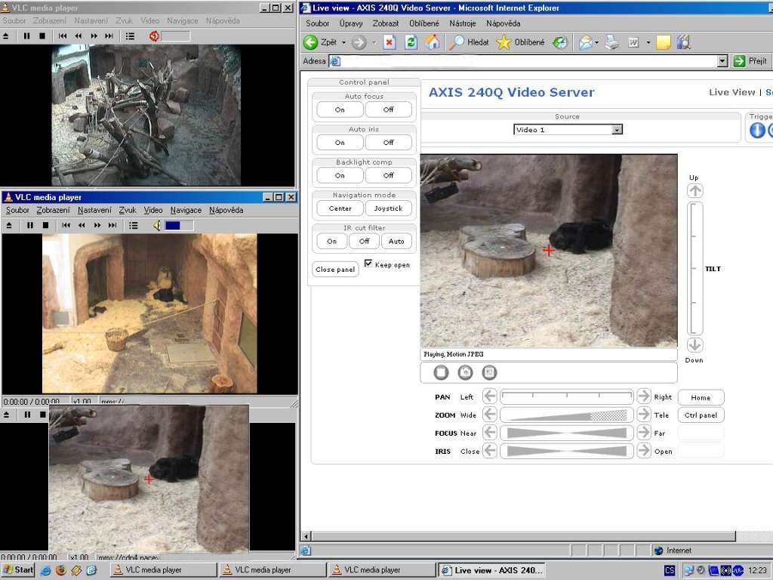This screenshot has width=773, height=580.
Task: Unmute audio in top VLC player
Action: [x=155, y=35]
